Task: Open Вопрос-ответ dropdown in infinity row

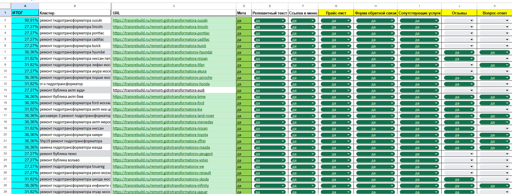Action: pyautogui.click(x=495, y=186)
